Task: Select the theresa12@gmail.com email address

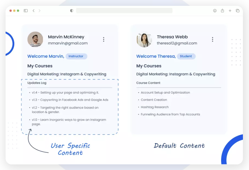Action: (177, 43)
